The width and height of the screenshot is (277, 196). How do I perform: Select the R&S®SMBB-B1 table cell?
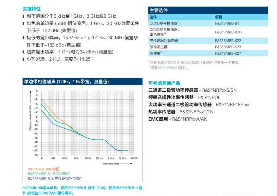point(227,23)
